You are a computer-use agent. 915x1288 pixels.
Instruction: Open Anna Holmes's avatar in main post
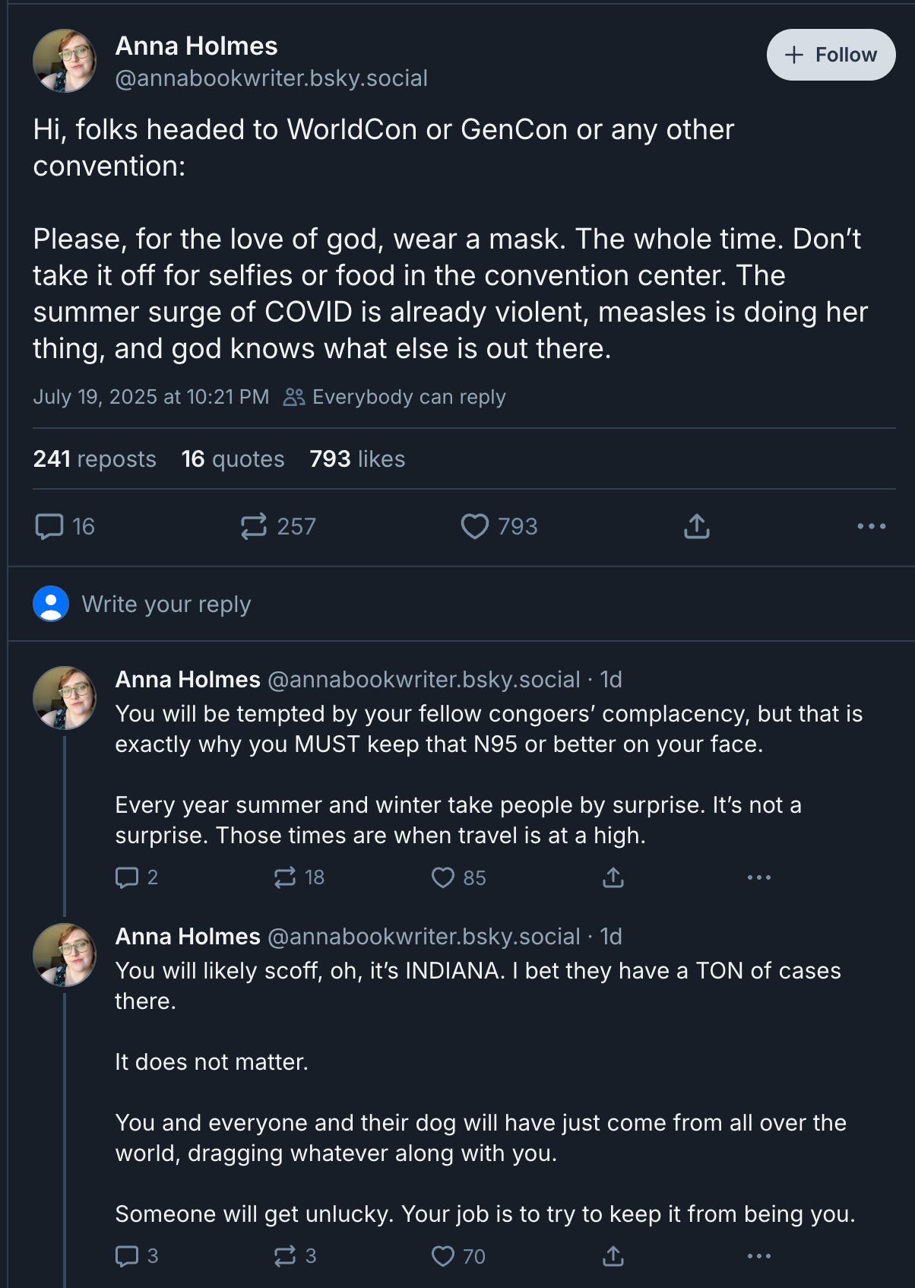click(x=65, y=61)
